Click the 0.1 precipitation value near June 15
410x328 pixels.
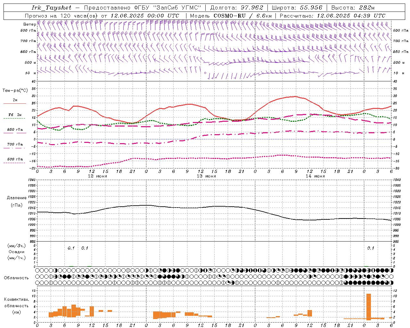tap(371, 248)
